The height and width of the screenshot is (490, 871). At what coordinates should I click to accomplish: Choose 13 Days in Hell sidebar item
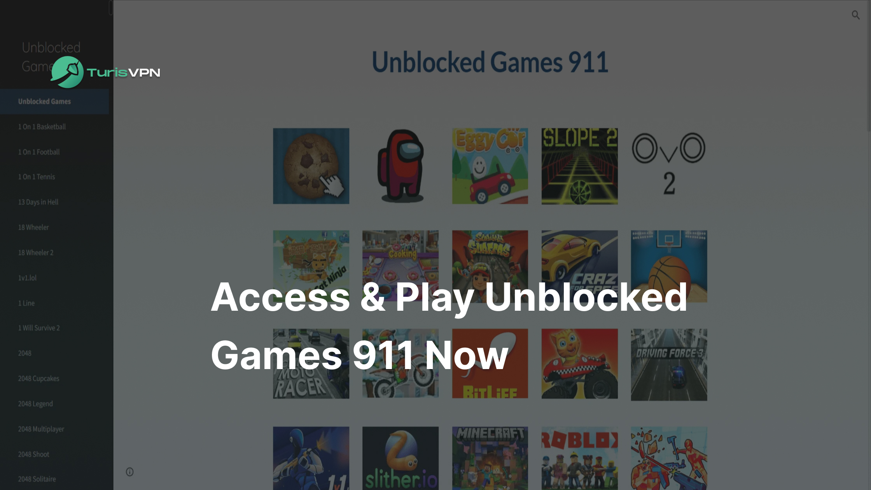pos(38,202)
